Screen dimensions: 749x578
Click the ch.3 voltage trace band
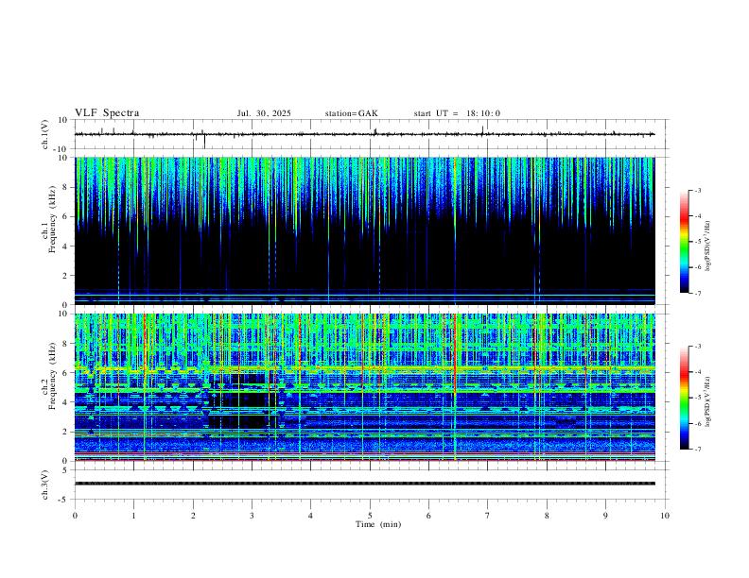click(365, 484)
